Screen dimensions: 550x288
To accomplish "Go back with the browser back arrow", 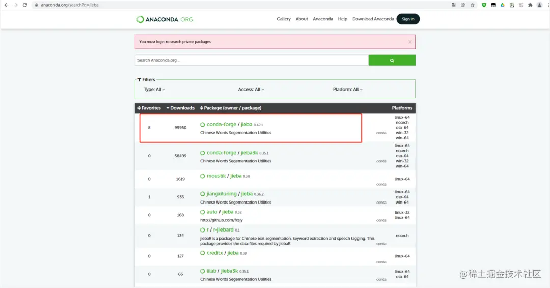I will click(6, 5).
